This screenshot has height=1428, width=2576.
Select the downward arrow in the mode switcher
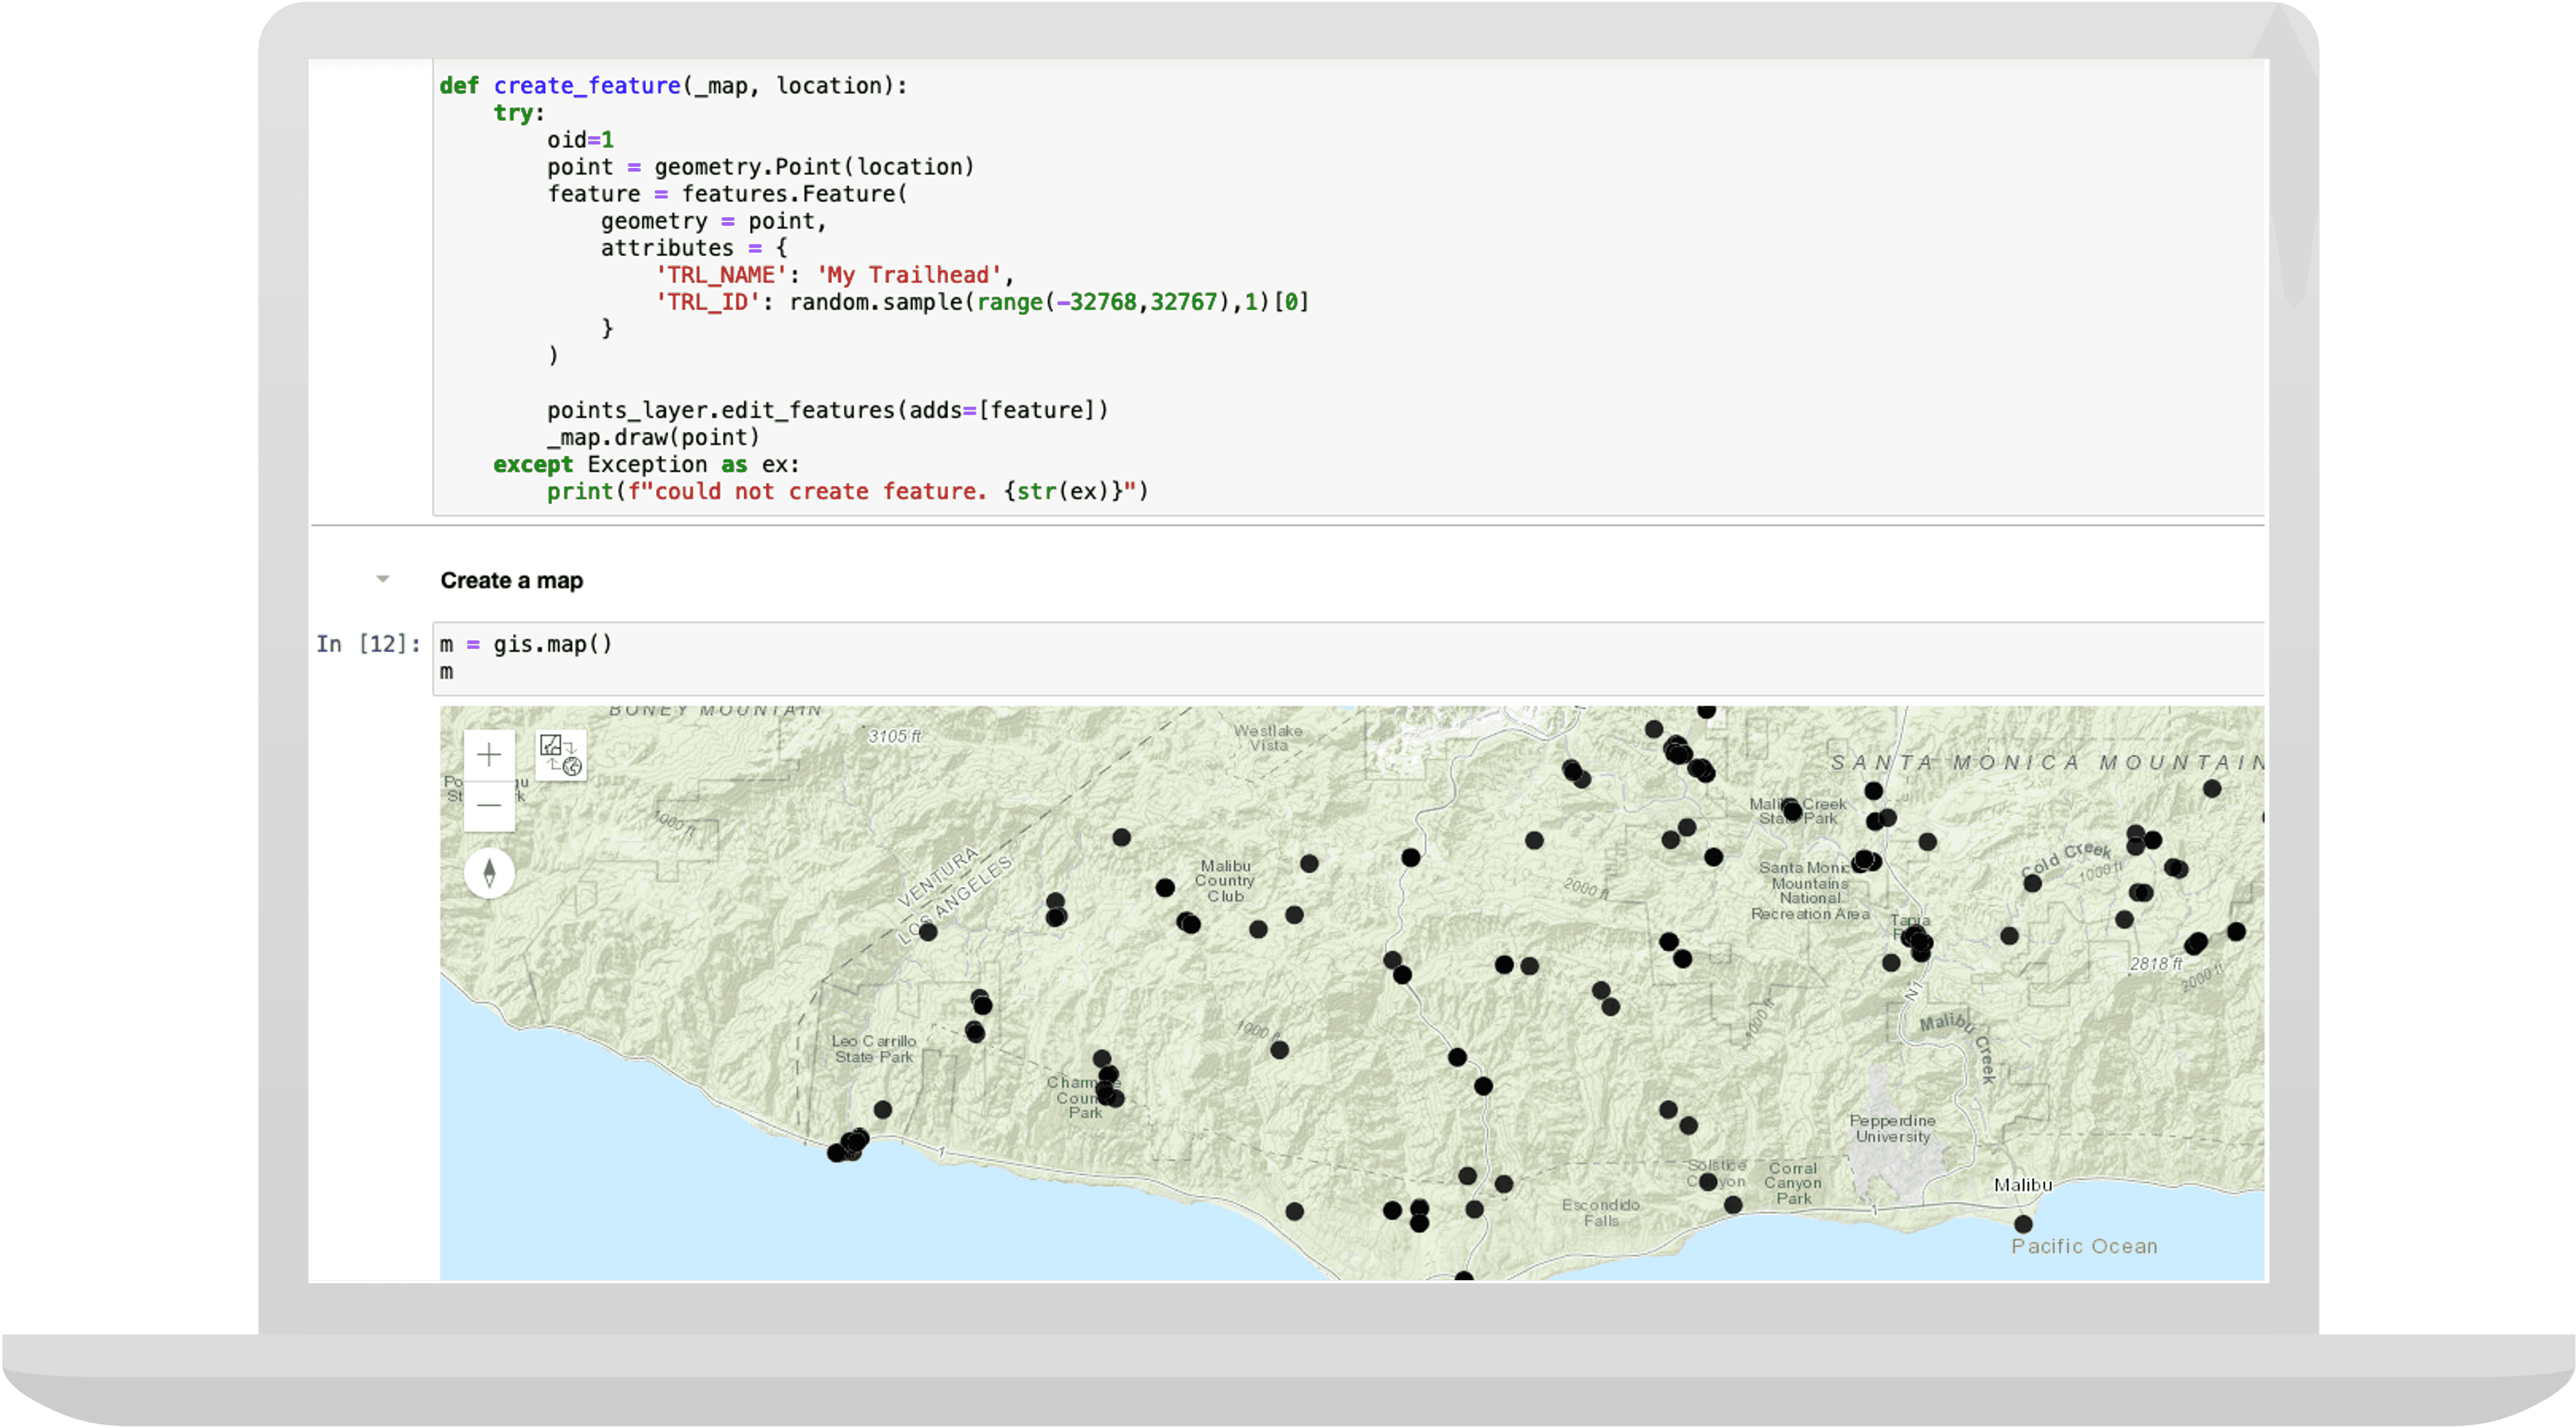571,749
